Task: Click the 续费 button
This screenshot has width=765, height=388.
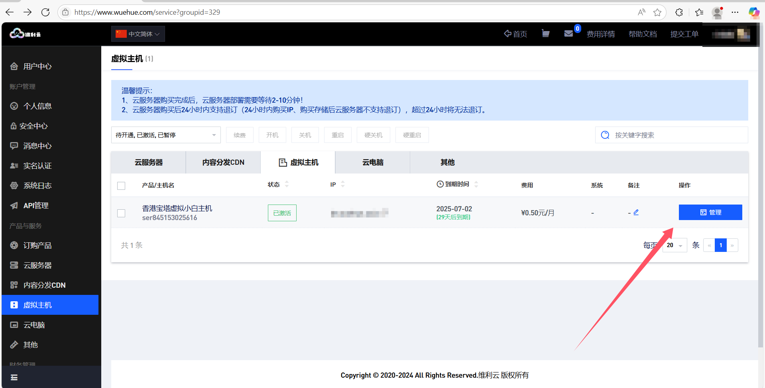Action: click(x=240, y=135)
